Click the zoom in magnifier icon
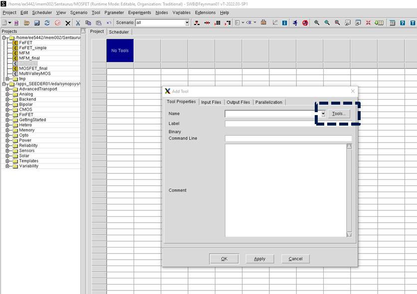The height and width of the screenshot is (294, 417). pyautogui.click(x=317, y=23)
